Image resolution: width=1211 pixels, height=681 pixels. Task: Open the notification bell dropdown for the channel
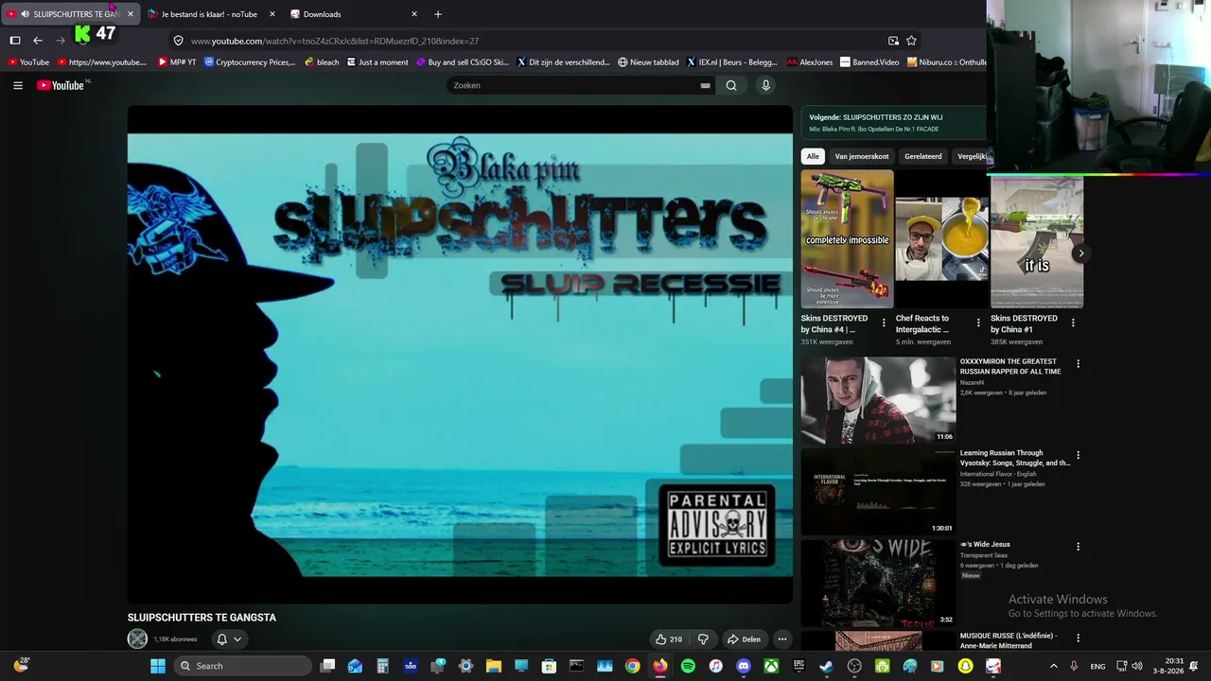tap(229, 639)
